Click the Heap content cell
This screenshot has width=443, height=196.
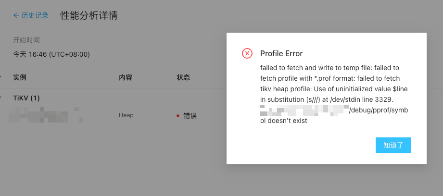tap(126, 115)
